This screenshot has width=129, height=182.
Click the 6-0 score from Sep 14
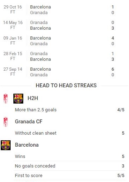(x=113, y=72)
